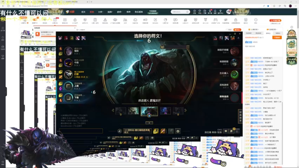
Task: Select the highlighted center Rengar skin thumbnail
Action: pos(149,111)
